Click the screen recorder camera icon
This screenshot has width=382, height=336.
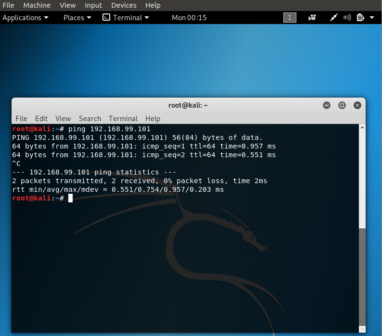[312, 17]
